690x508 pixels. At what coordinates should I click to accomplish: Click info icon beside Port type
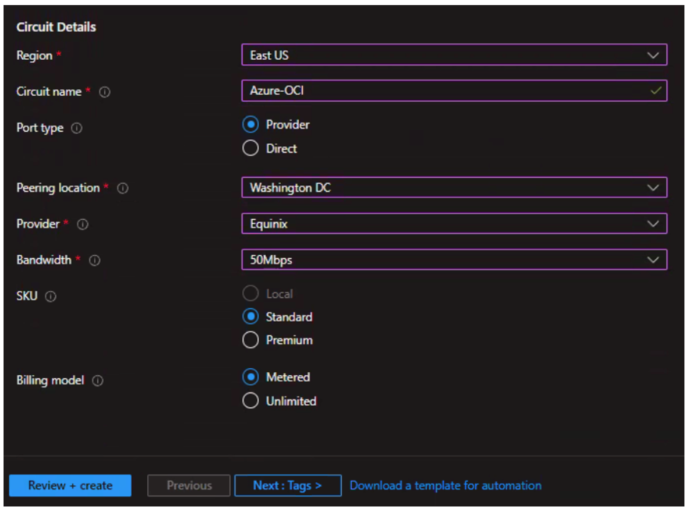[76, 128]
